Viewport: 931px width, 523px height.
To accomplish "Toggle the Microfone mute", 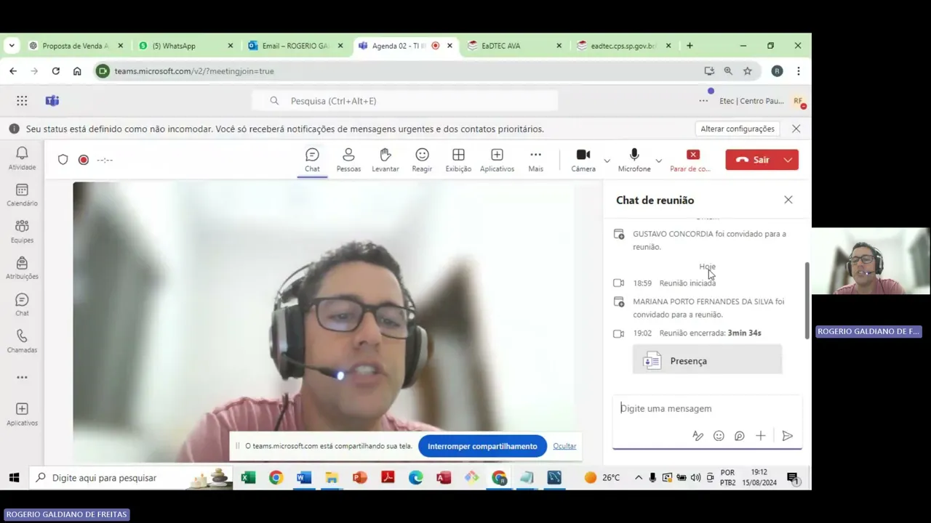I will [x=634, y=160].
